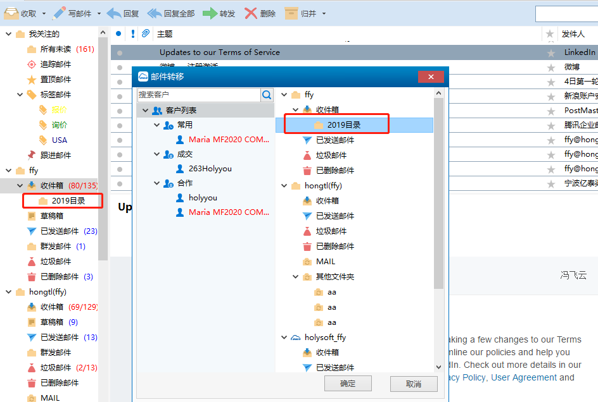Select the 263Holyyou customer entry
Screen dimensions: 598x402
point(210,169)
